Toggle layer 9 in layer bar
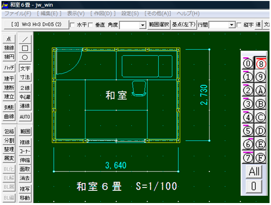The height and width of the screenshot is (205, 271). 261,77
